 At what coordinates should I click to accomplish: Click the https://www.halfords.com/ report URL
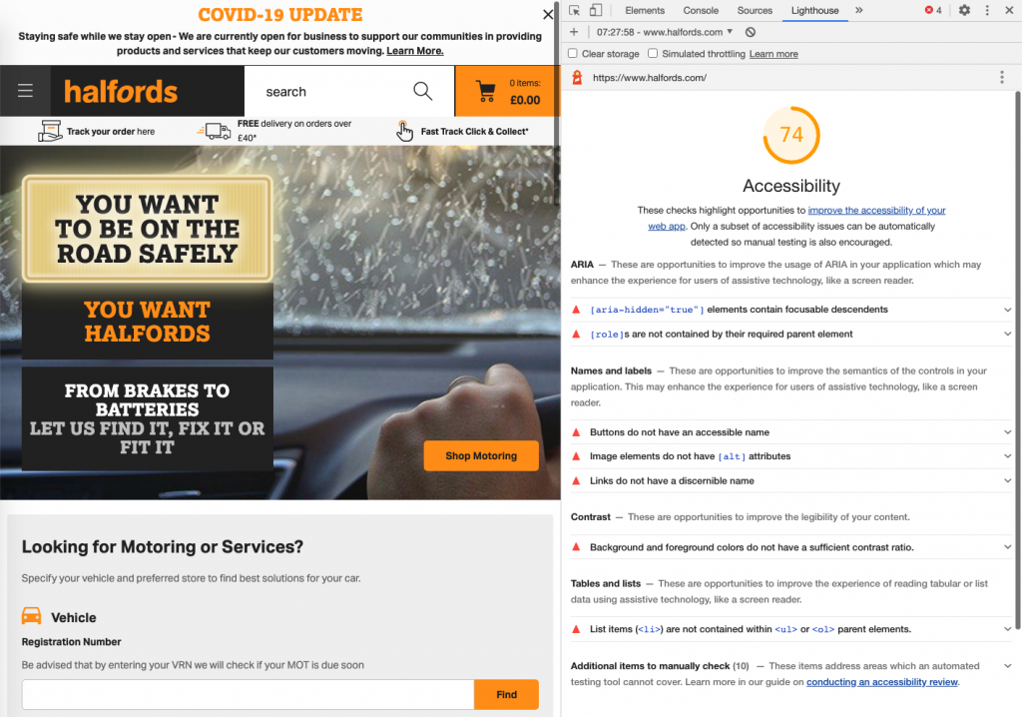(649, 78)
